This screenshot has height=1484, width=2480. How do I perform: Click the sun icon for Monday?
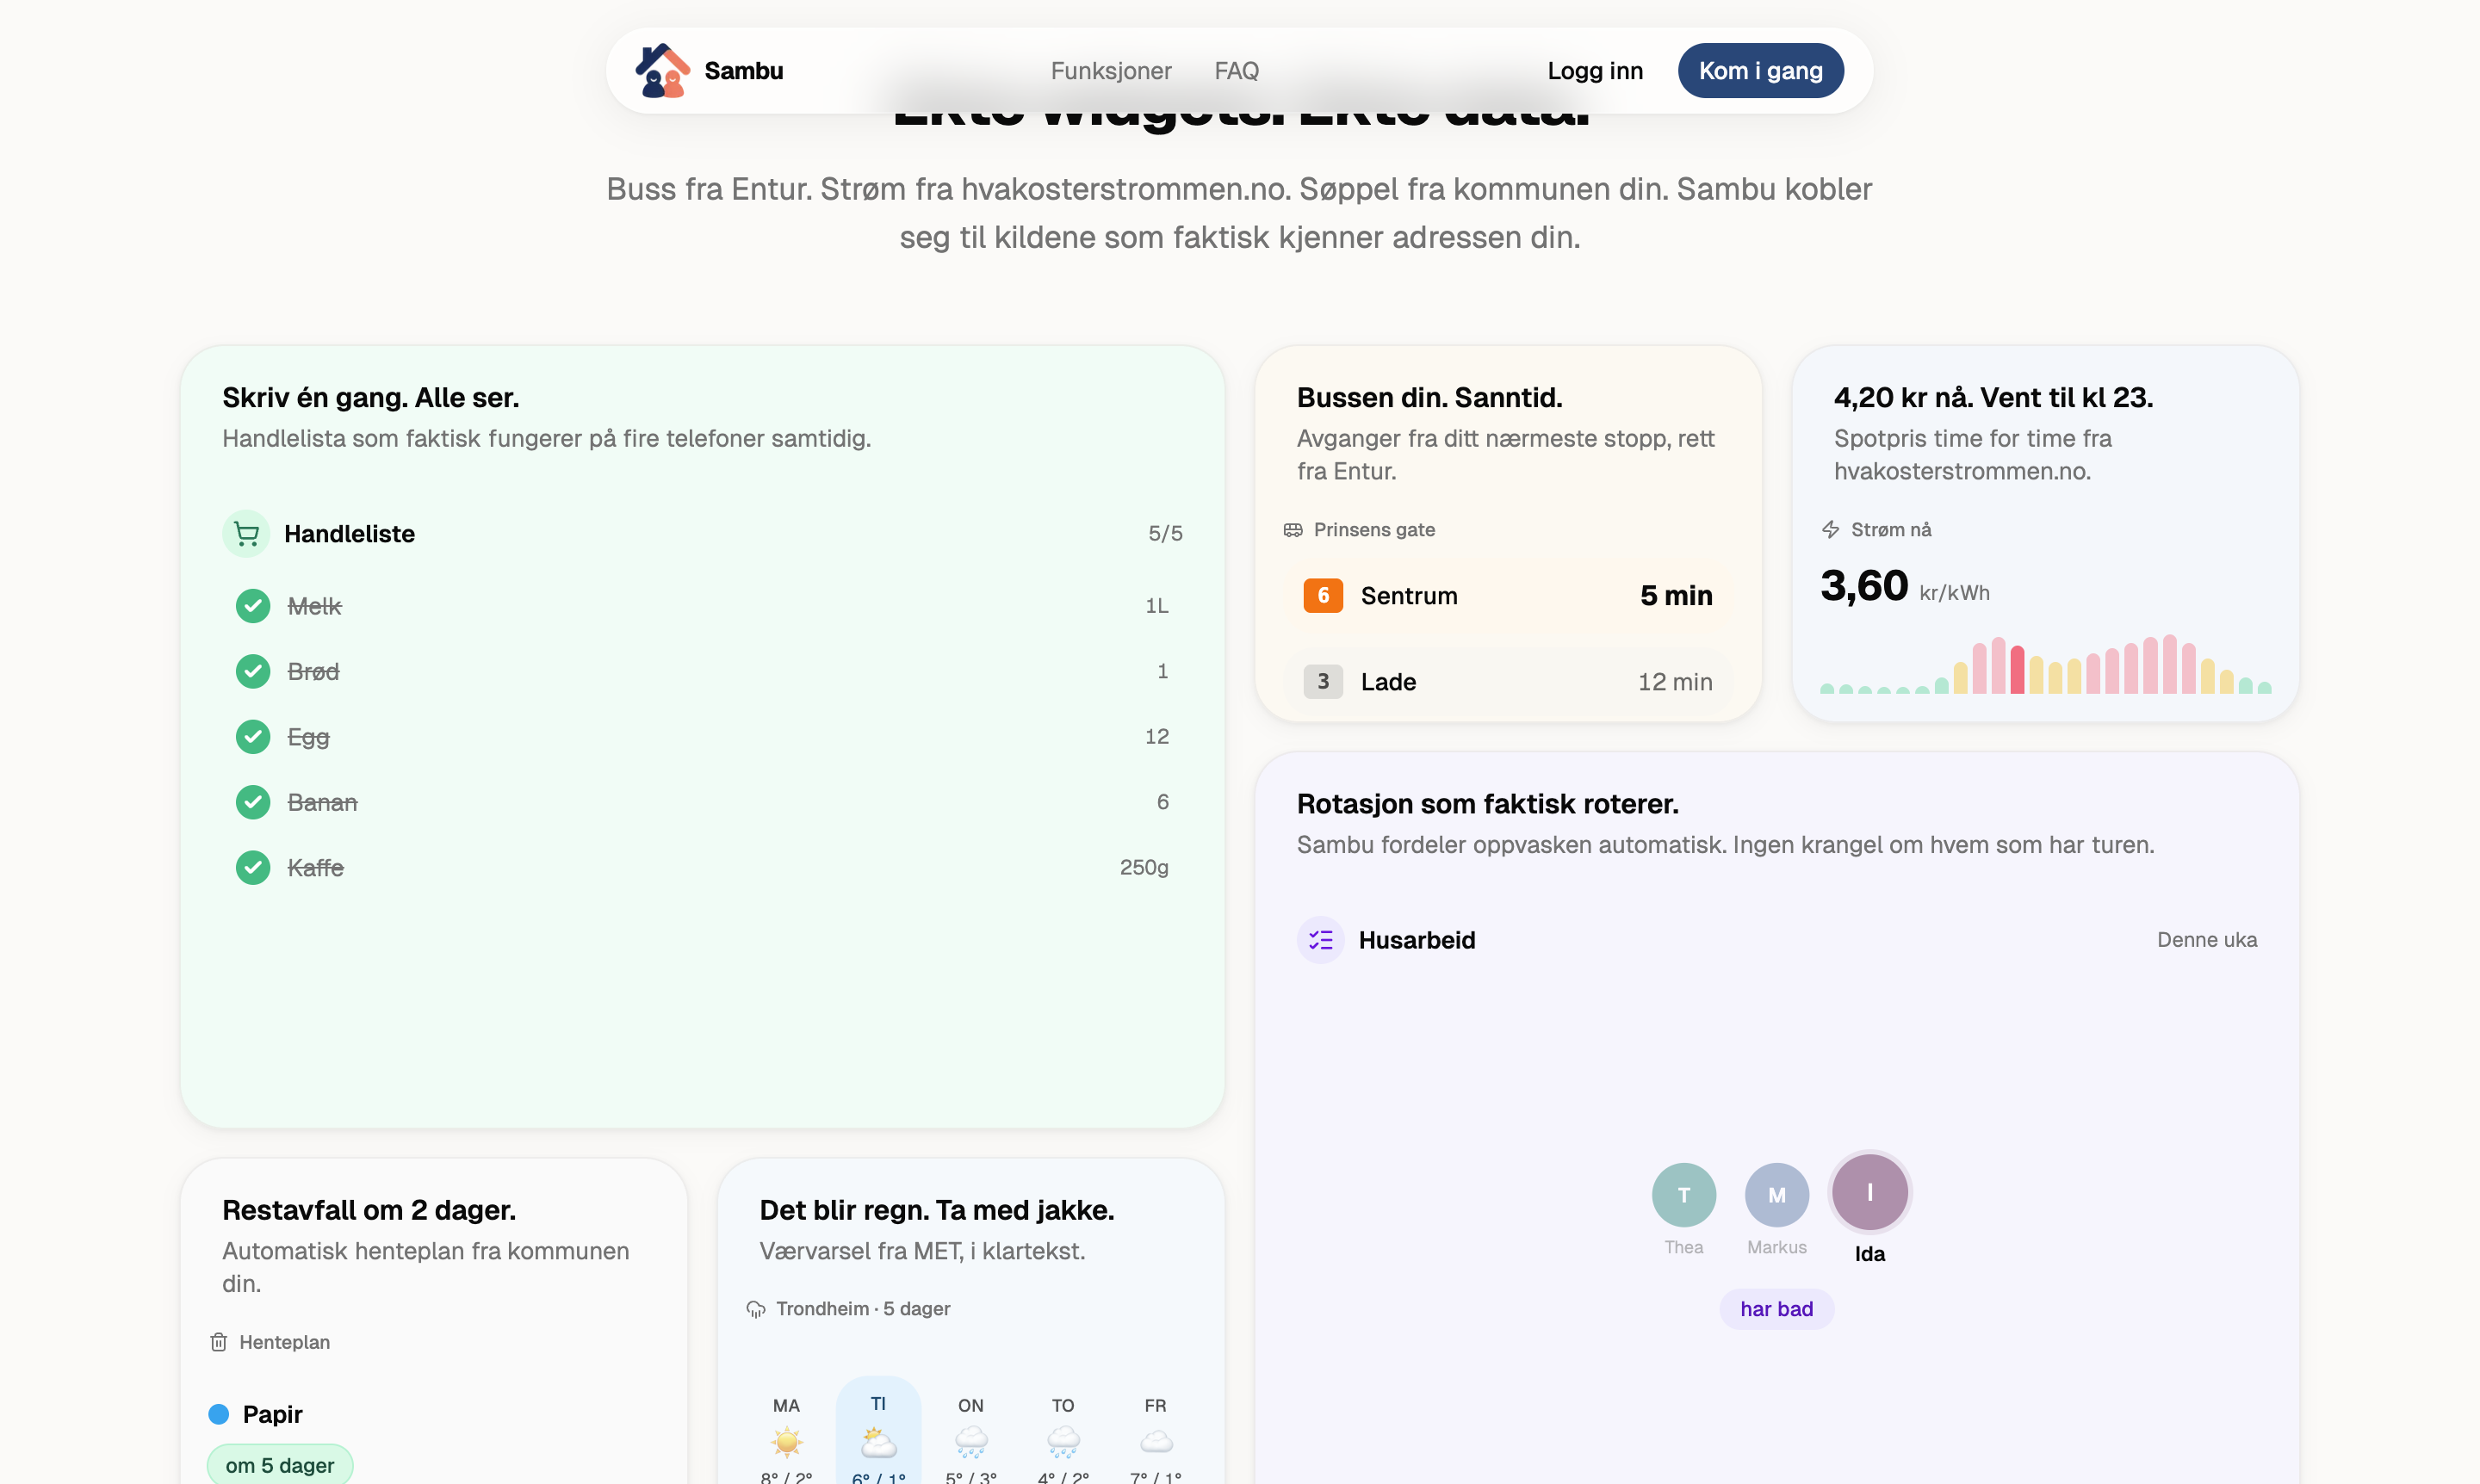(786, 1442)
